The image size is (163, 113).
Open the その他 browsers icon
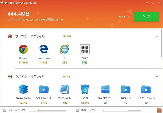point(85,49)
